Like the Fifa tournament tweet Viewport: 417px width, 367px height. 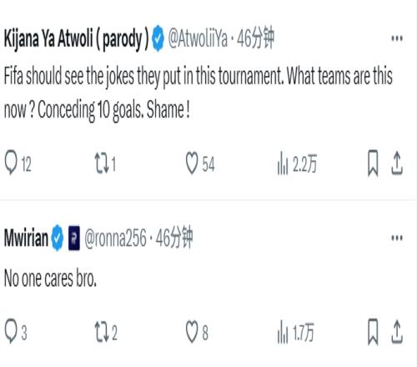pyautogui.click(x=200, y=163)
